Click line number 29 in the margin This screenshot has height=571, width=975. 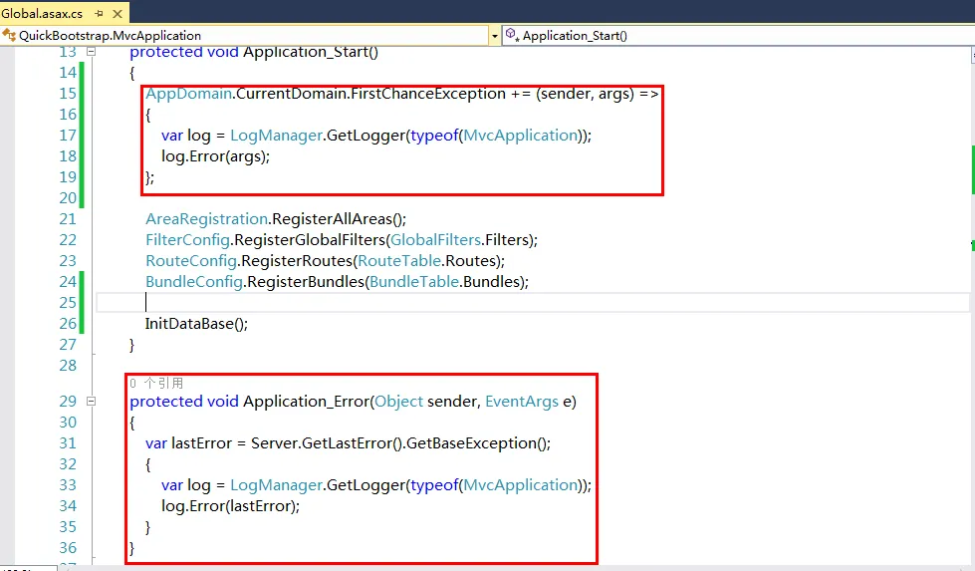pos(68,402)
